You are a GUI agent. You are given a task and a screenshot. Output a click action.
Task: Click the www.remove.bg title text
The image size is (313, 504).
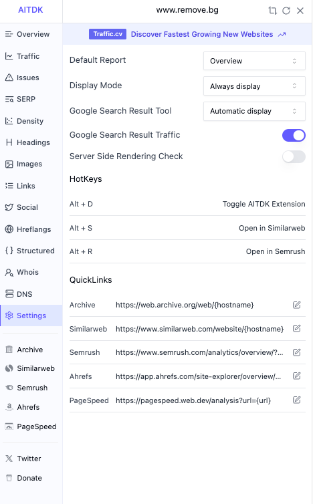tap(187, 10)
